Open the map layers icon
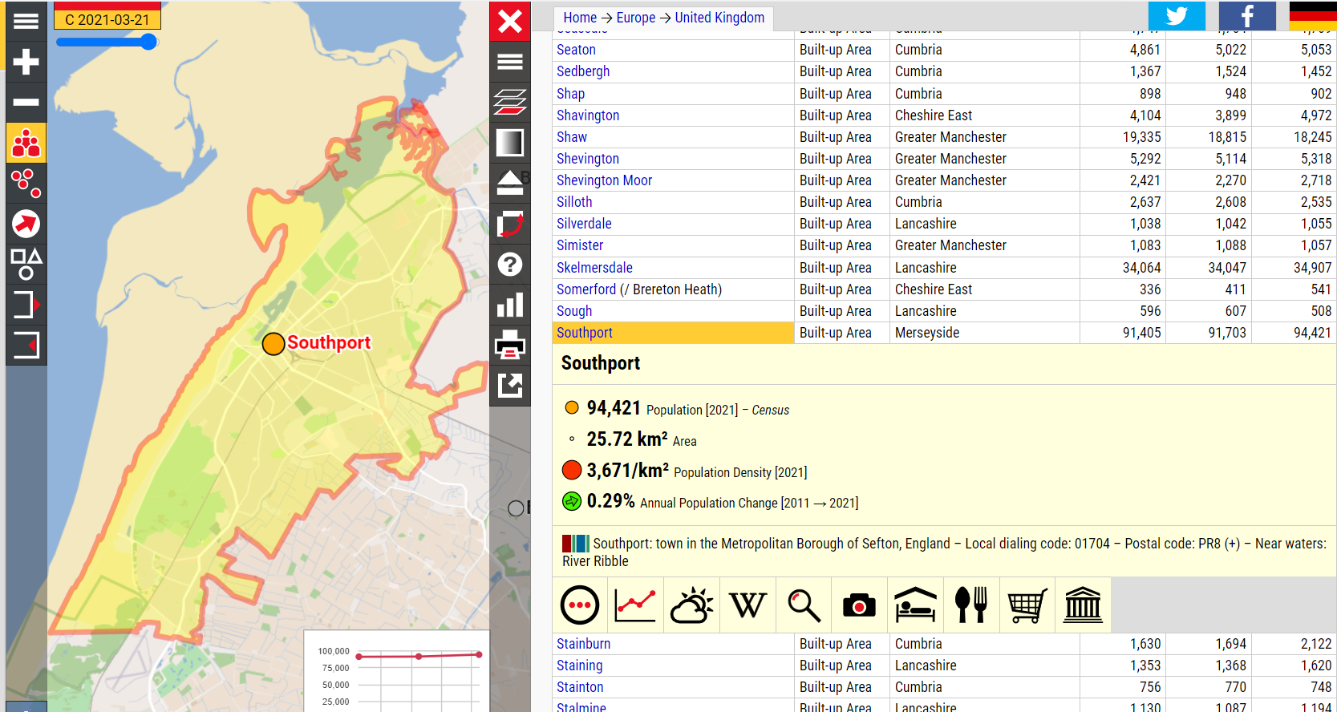This screenshot has height=712, width=1337. pyautogui.click(x=510, y=102)
